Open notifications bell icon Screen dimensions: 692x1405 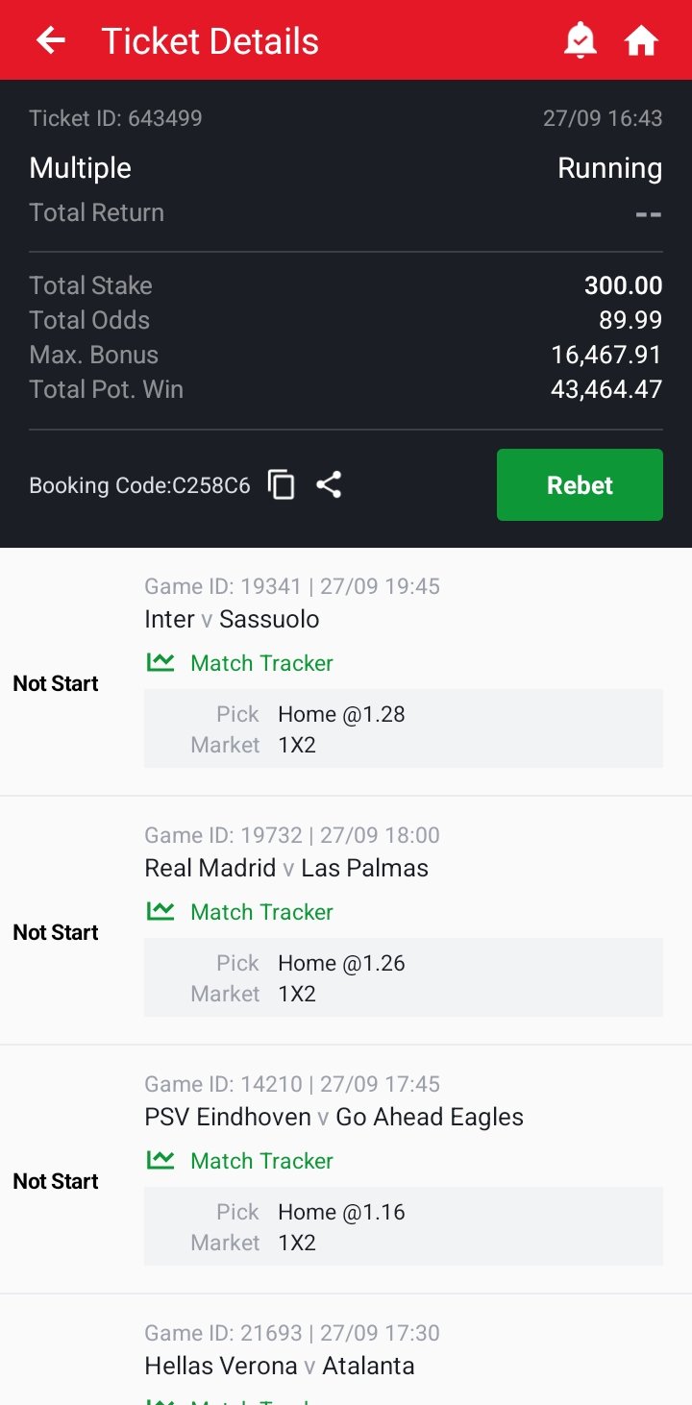click(x=581, y=40)
